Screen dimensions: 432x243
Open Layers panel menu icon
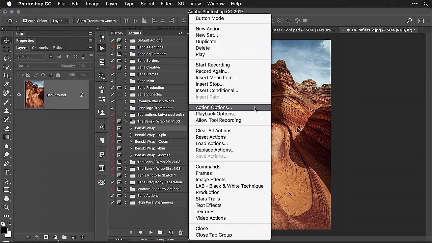tap(90, 48)
